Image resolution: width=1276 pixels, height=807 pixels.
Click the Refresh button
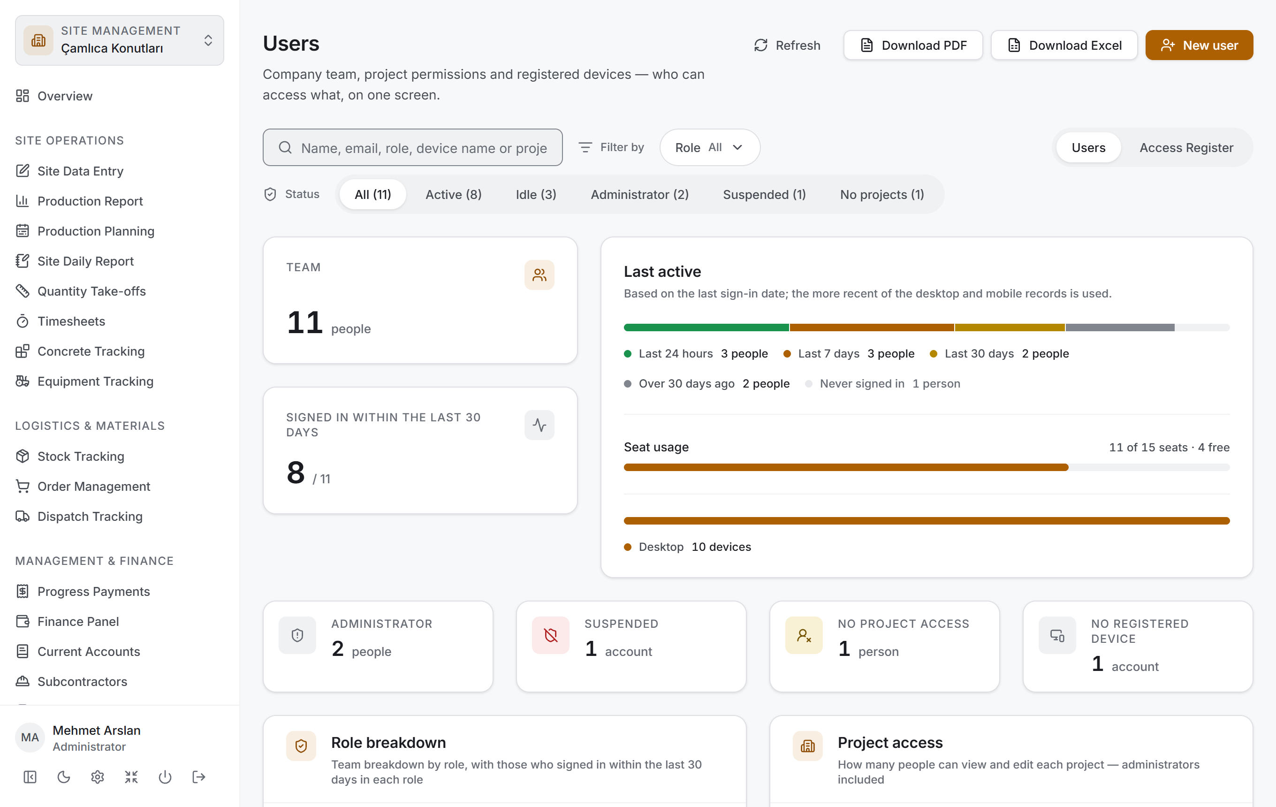[x=787, y=45]
